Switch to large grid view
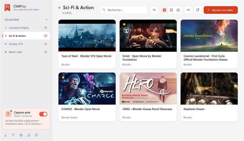 pos(164,10)
